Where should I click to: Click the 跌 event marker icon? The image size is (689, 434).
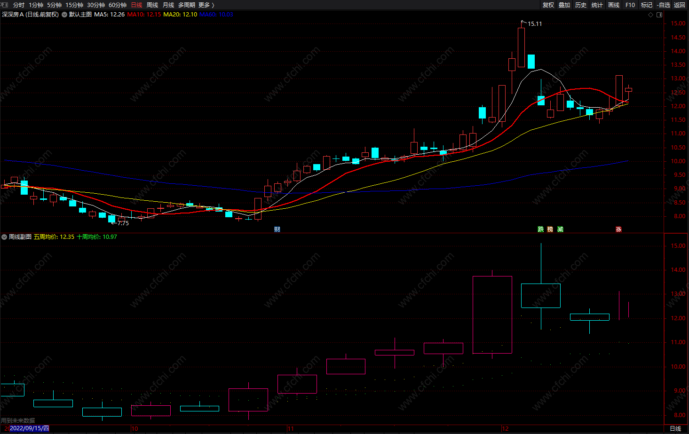point(541,229)
